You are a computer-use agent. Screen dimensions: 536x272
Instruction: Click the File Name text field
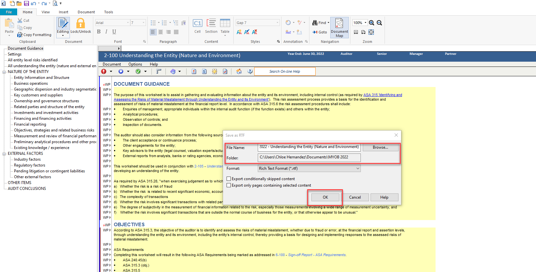pos(309,147)
